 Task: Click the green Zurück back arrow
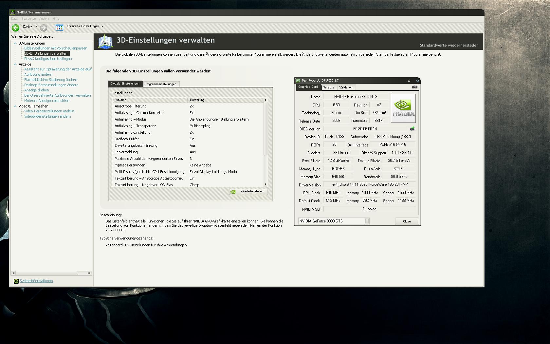[x=16, y=28]
